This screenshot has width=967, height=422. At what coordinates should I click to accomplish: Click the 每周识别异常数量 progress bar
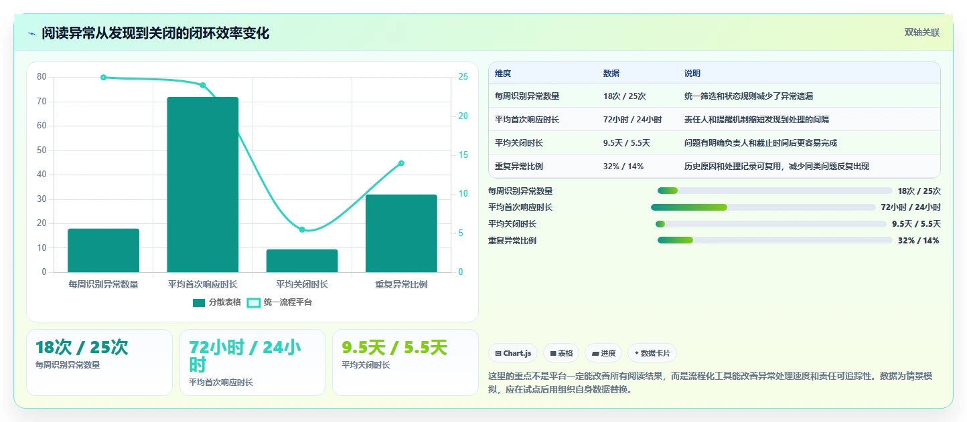pos(775,191)
